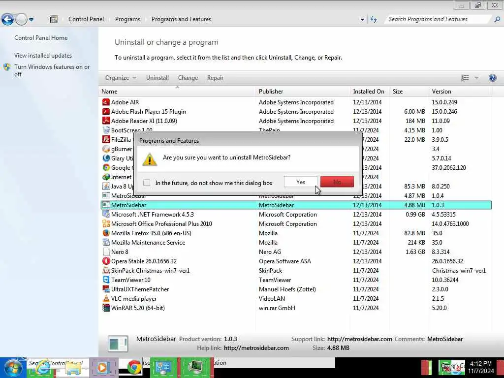
Task: Select the Adobe Reader XI icon
Action: [x=106, y=121]
